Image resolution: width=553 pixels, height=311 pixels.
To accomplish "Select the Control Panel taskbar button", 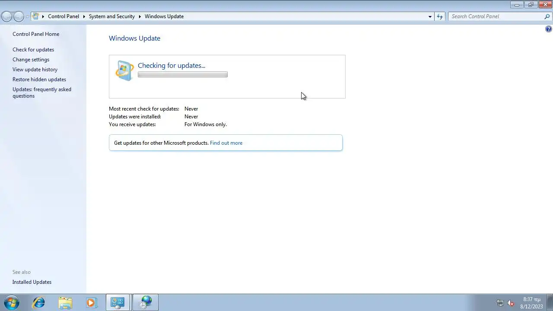I will [118, 302].
